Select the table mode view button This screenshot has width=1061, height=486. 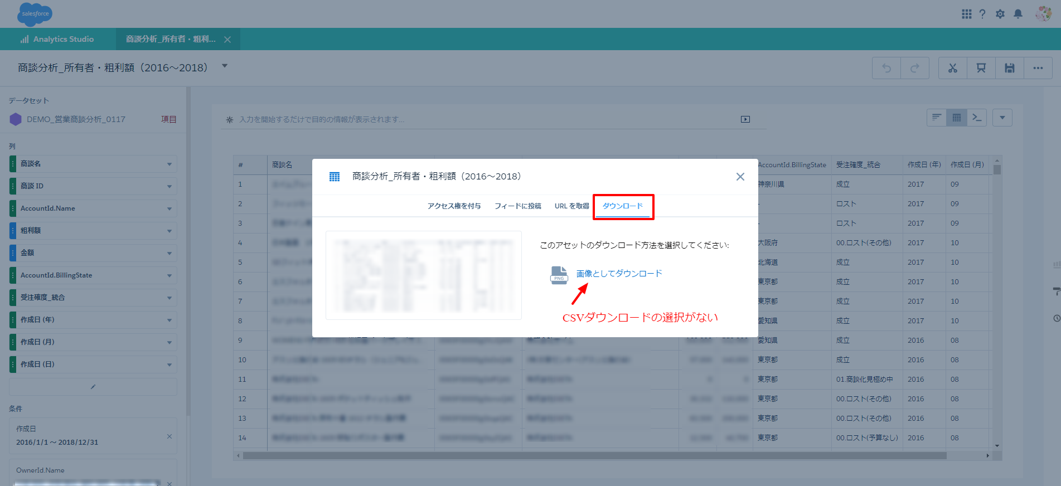(x=956, y=118)
